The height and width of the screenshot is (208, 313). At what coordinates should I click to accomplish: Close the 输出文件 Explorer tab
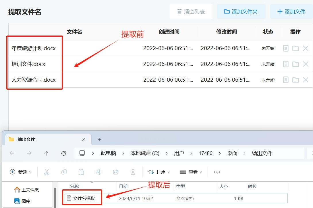point(84,139)
